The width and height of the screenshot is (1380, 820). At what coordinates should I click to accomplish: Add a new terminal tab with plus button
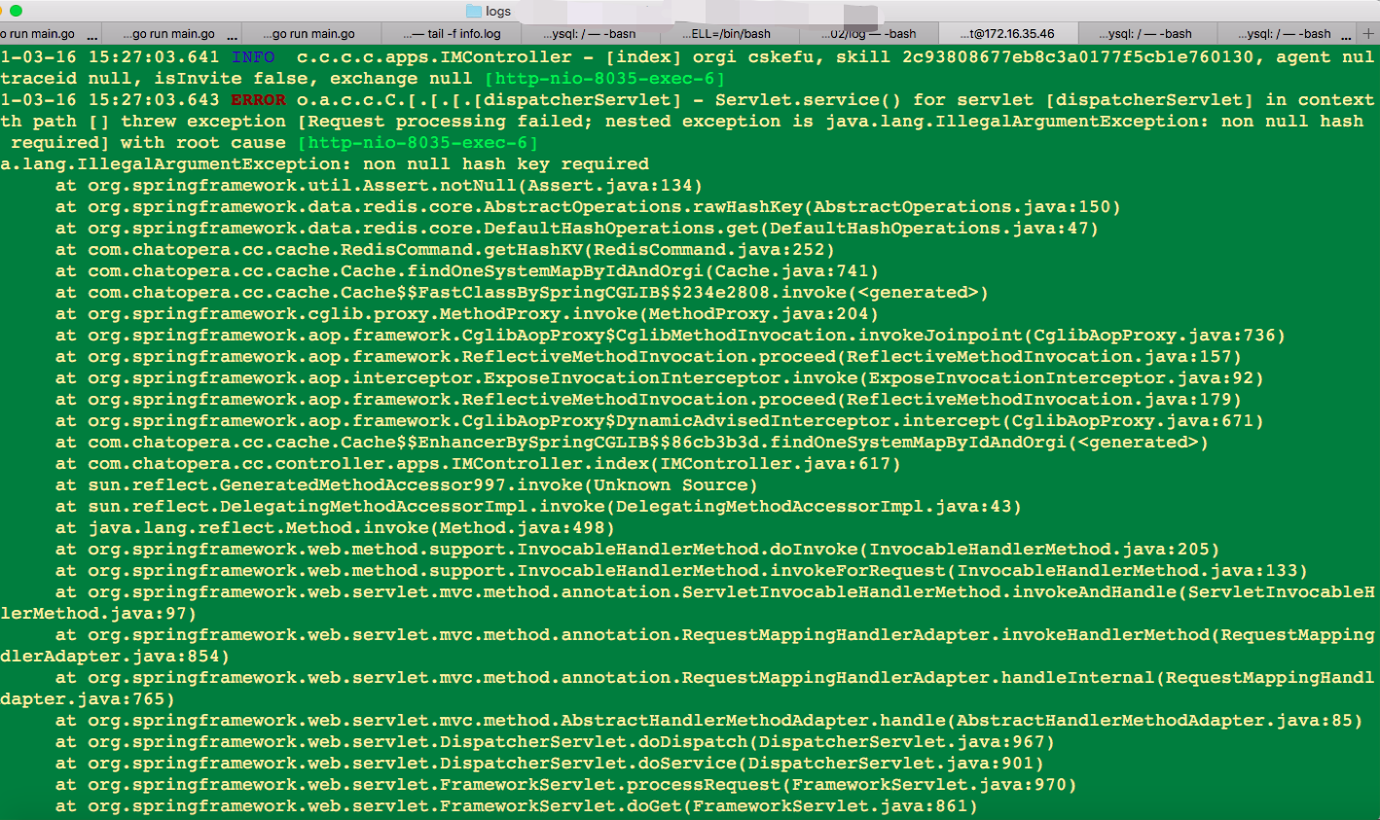pos(1367,33)
